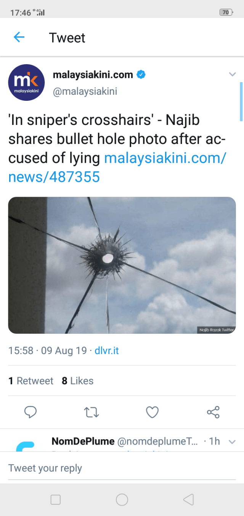
Task: Tap the back arrow icon
Action: (x=19, y=37)
